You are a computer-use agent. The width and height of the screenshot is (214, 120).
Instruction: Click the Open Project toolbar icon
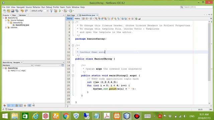pyautogui.click(x=13, y=11)
